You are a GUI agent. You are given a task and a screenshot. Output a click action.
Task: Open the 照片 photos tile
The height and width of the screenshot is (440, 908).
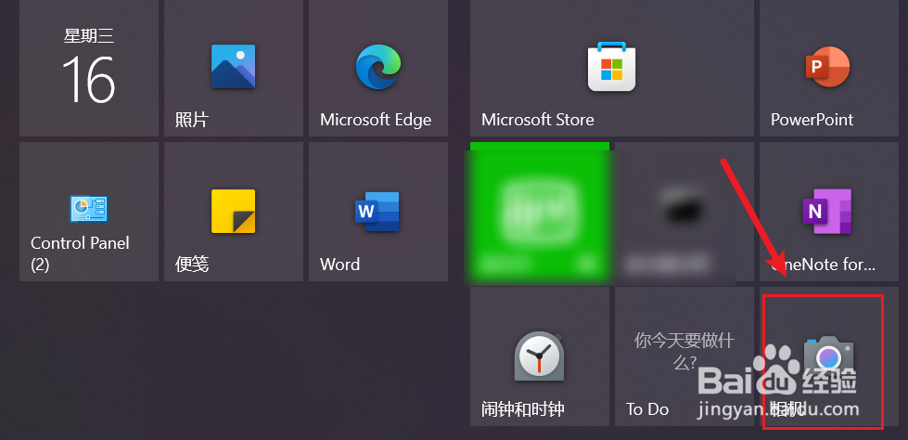[234, 68]
